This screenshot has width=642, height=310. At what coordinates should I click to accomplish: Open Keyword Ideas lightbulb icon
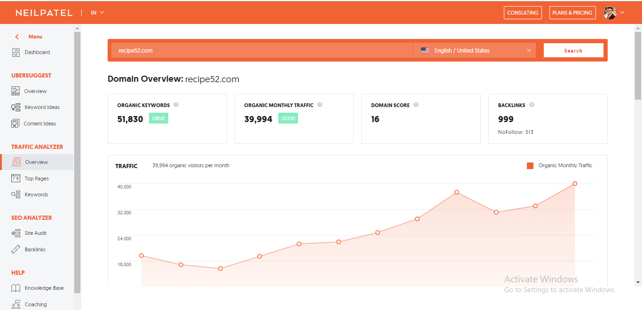click(16, 108)
